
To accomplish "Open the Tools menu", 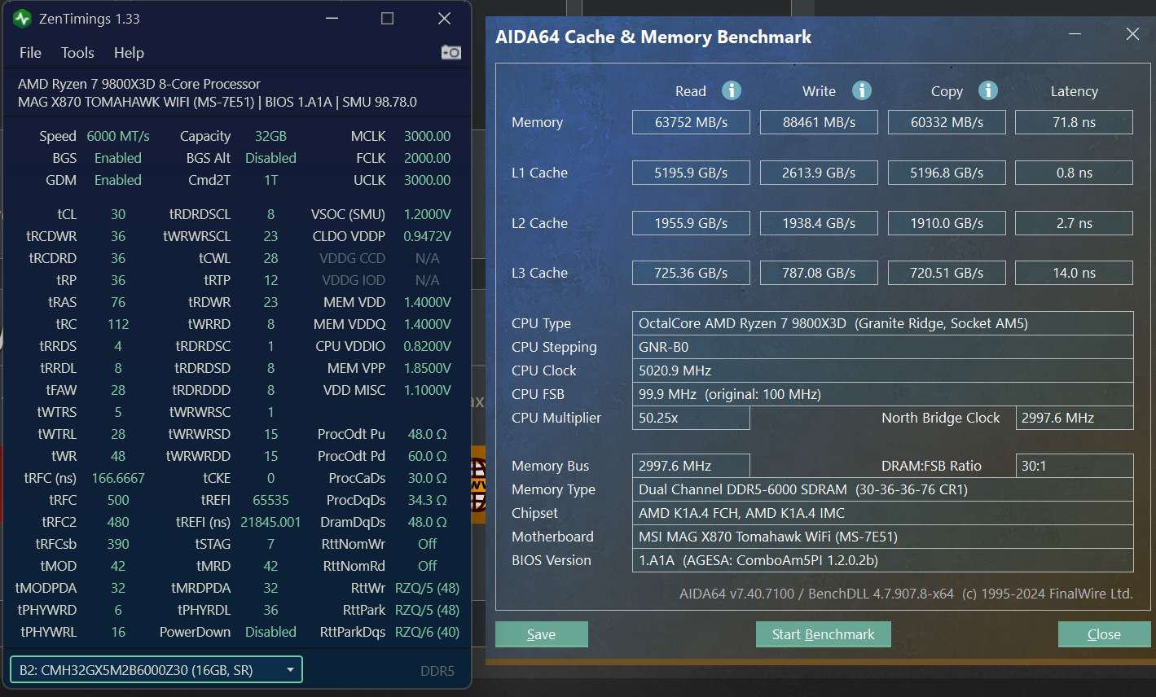I will (77, 53).
